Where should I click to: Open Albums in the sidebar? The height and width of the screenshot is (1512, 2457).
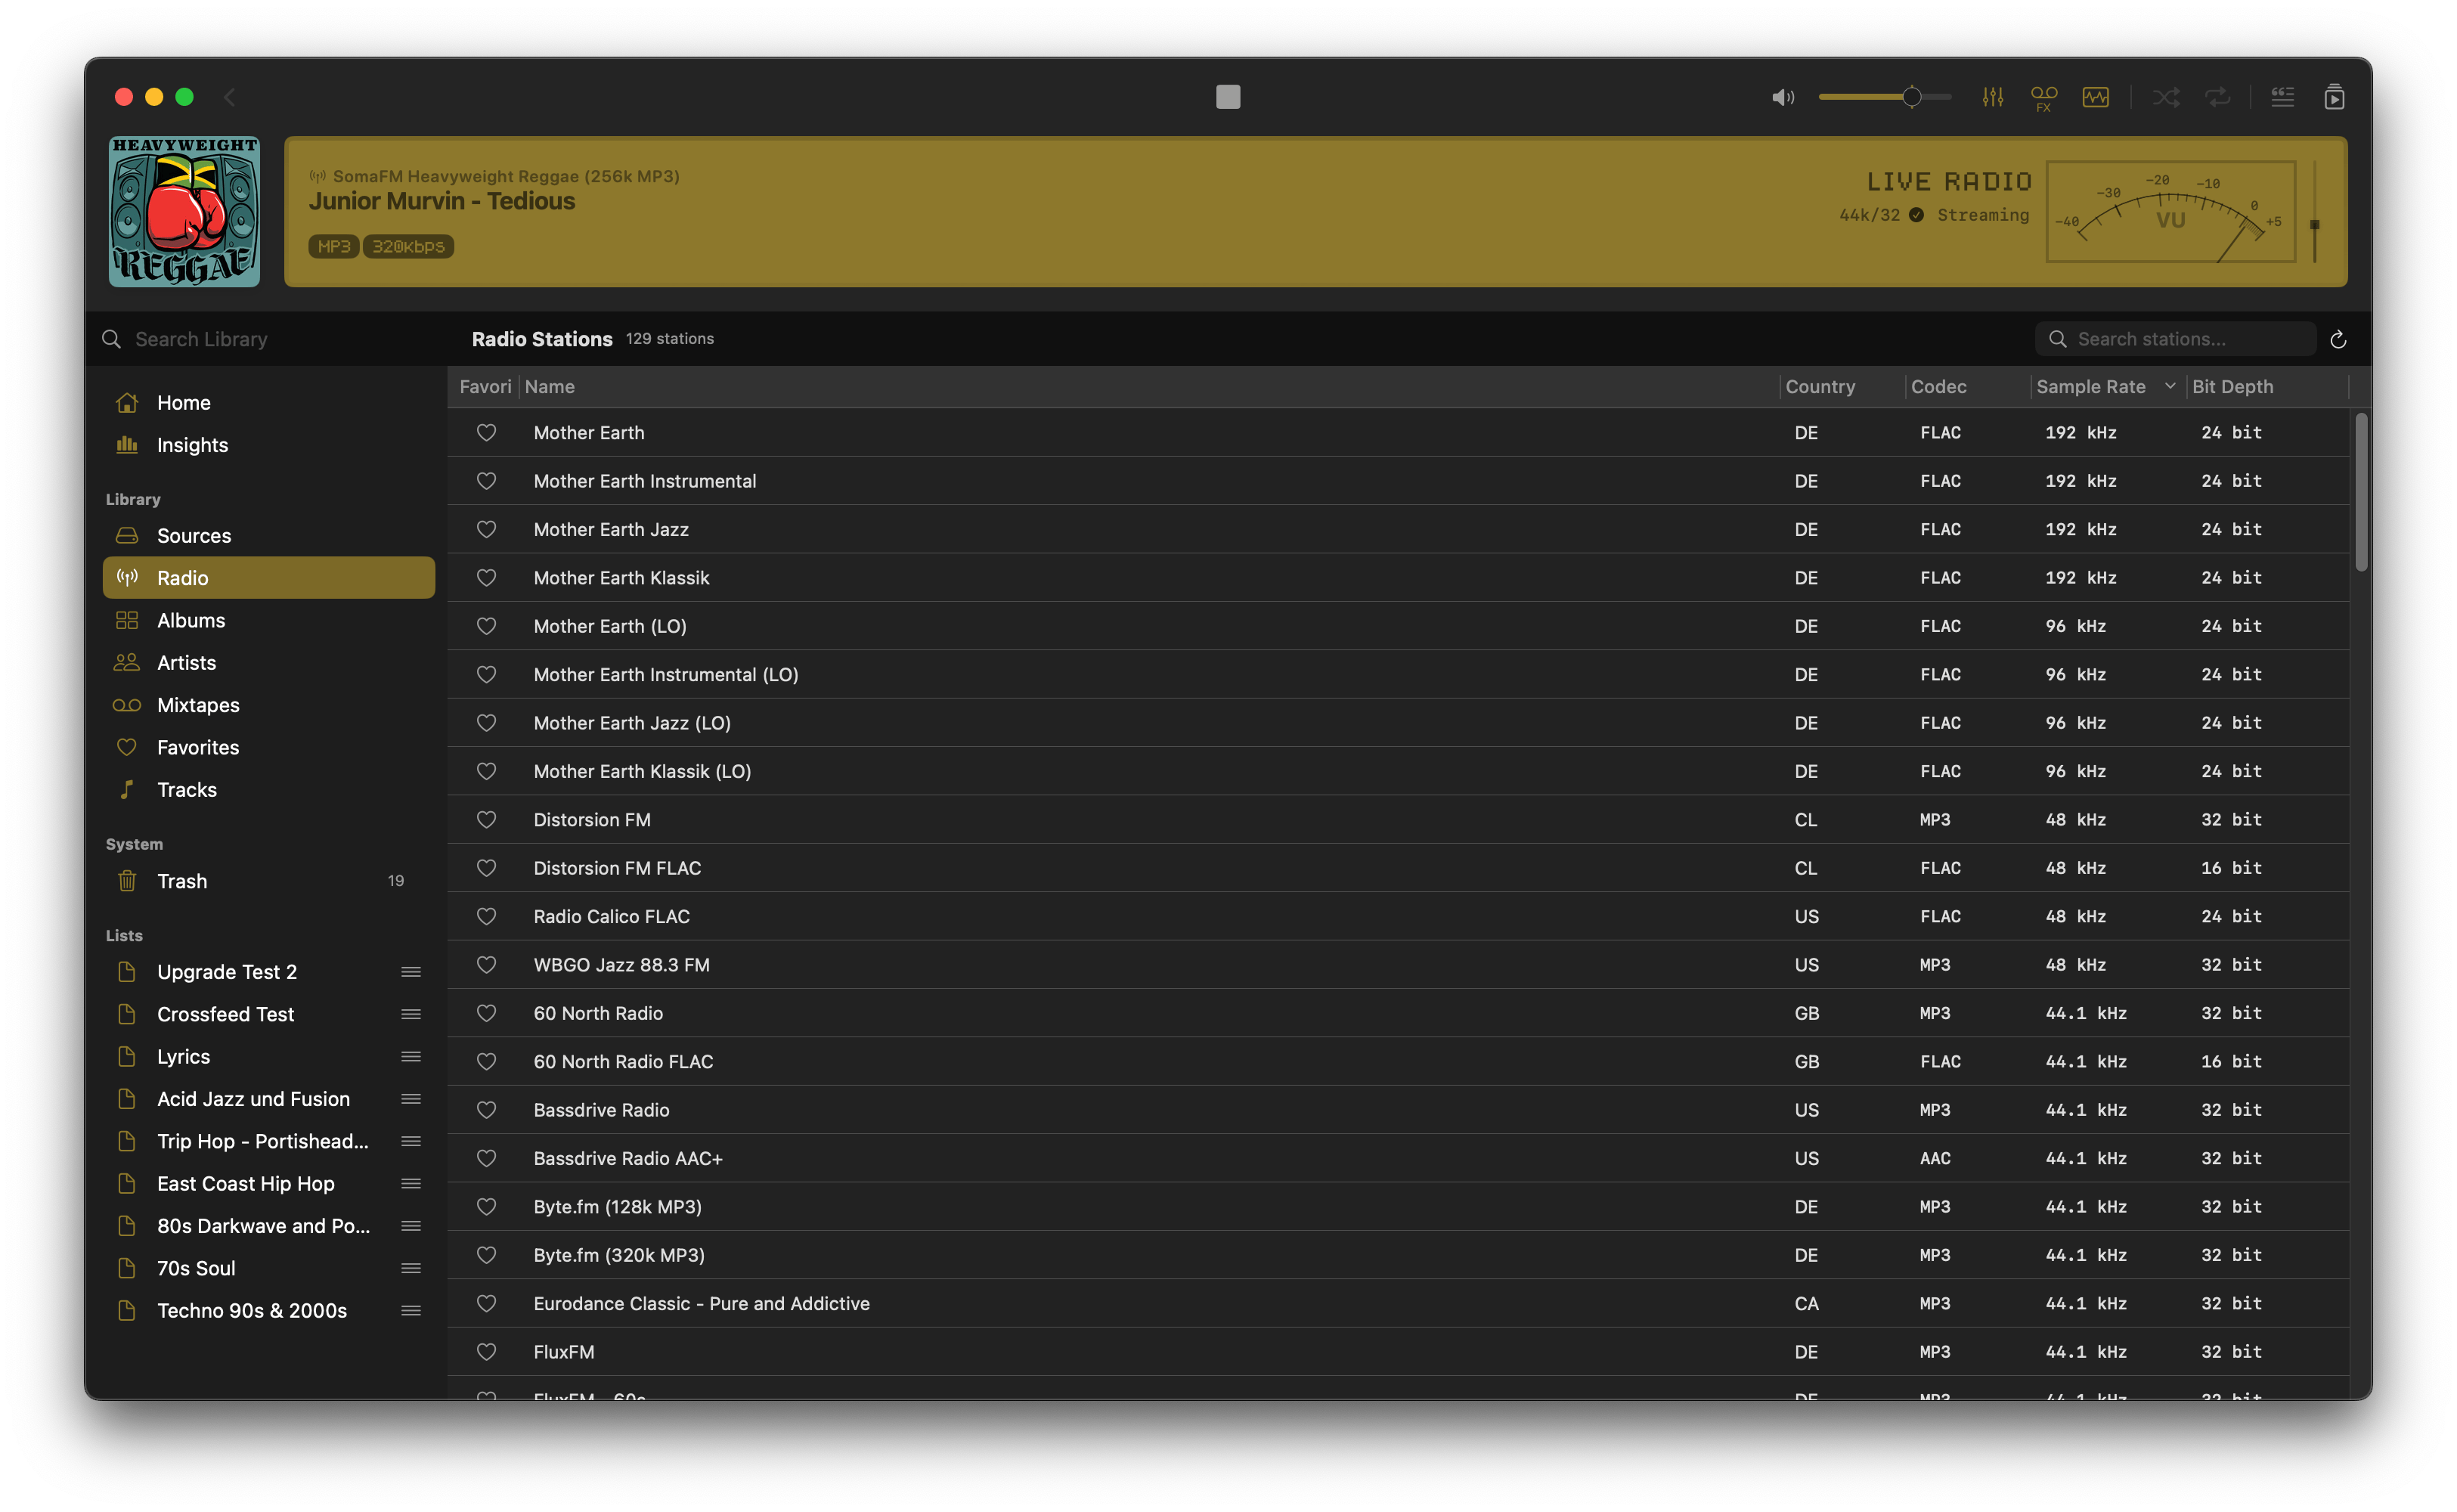[x=191, y=620]
